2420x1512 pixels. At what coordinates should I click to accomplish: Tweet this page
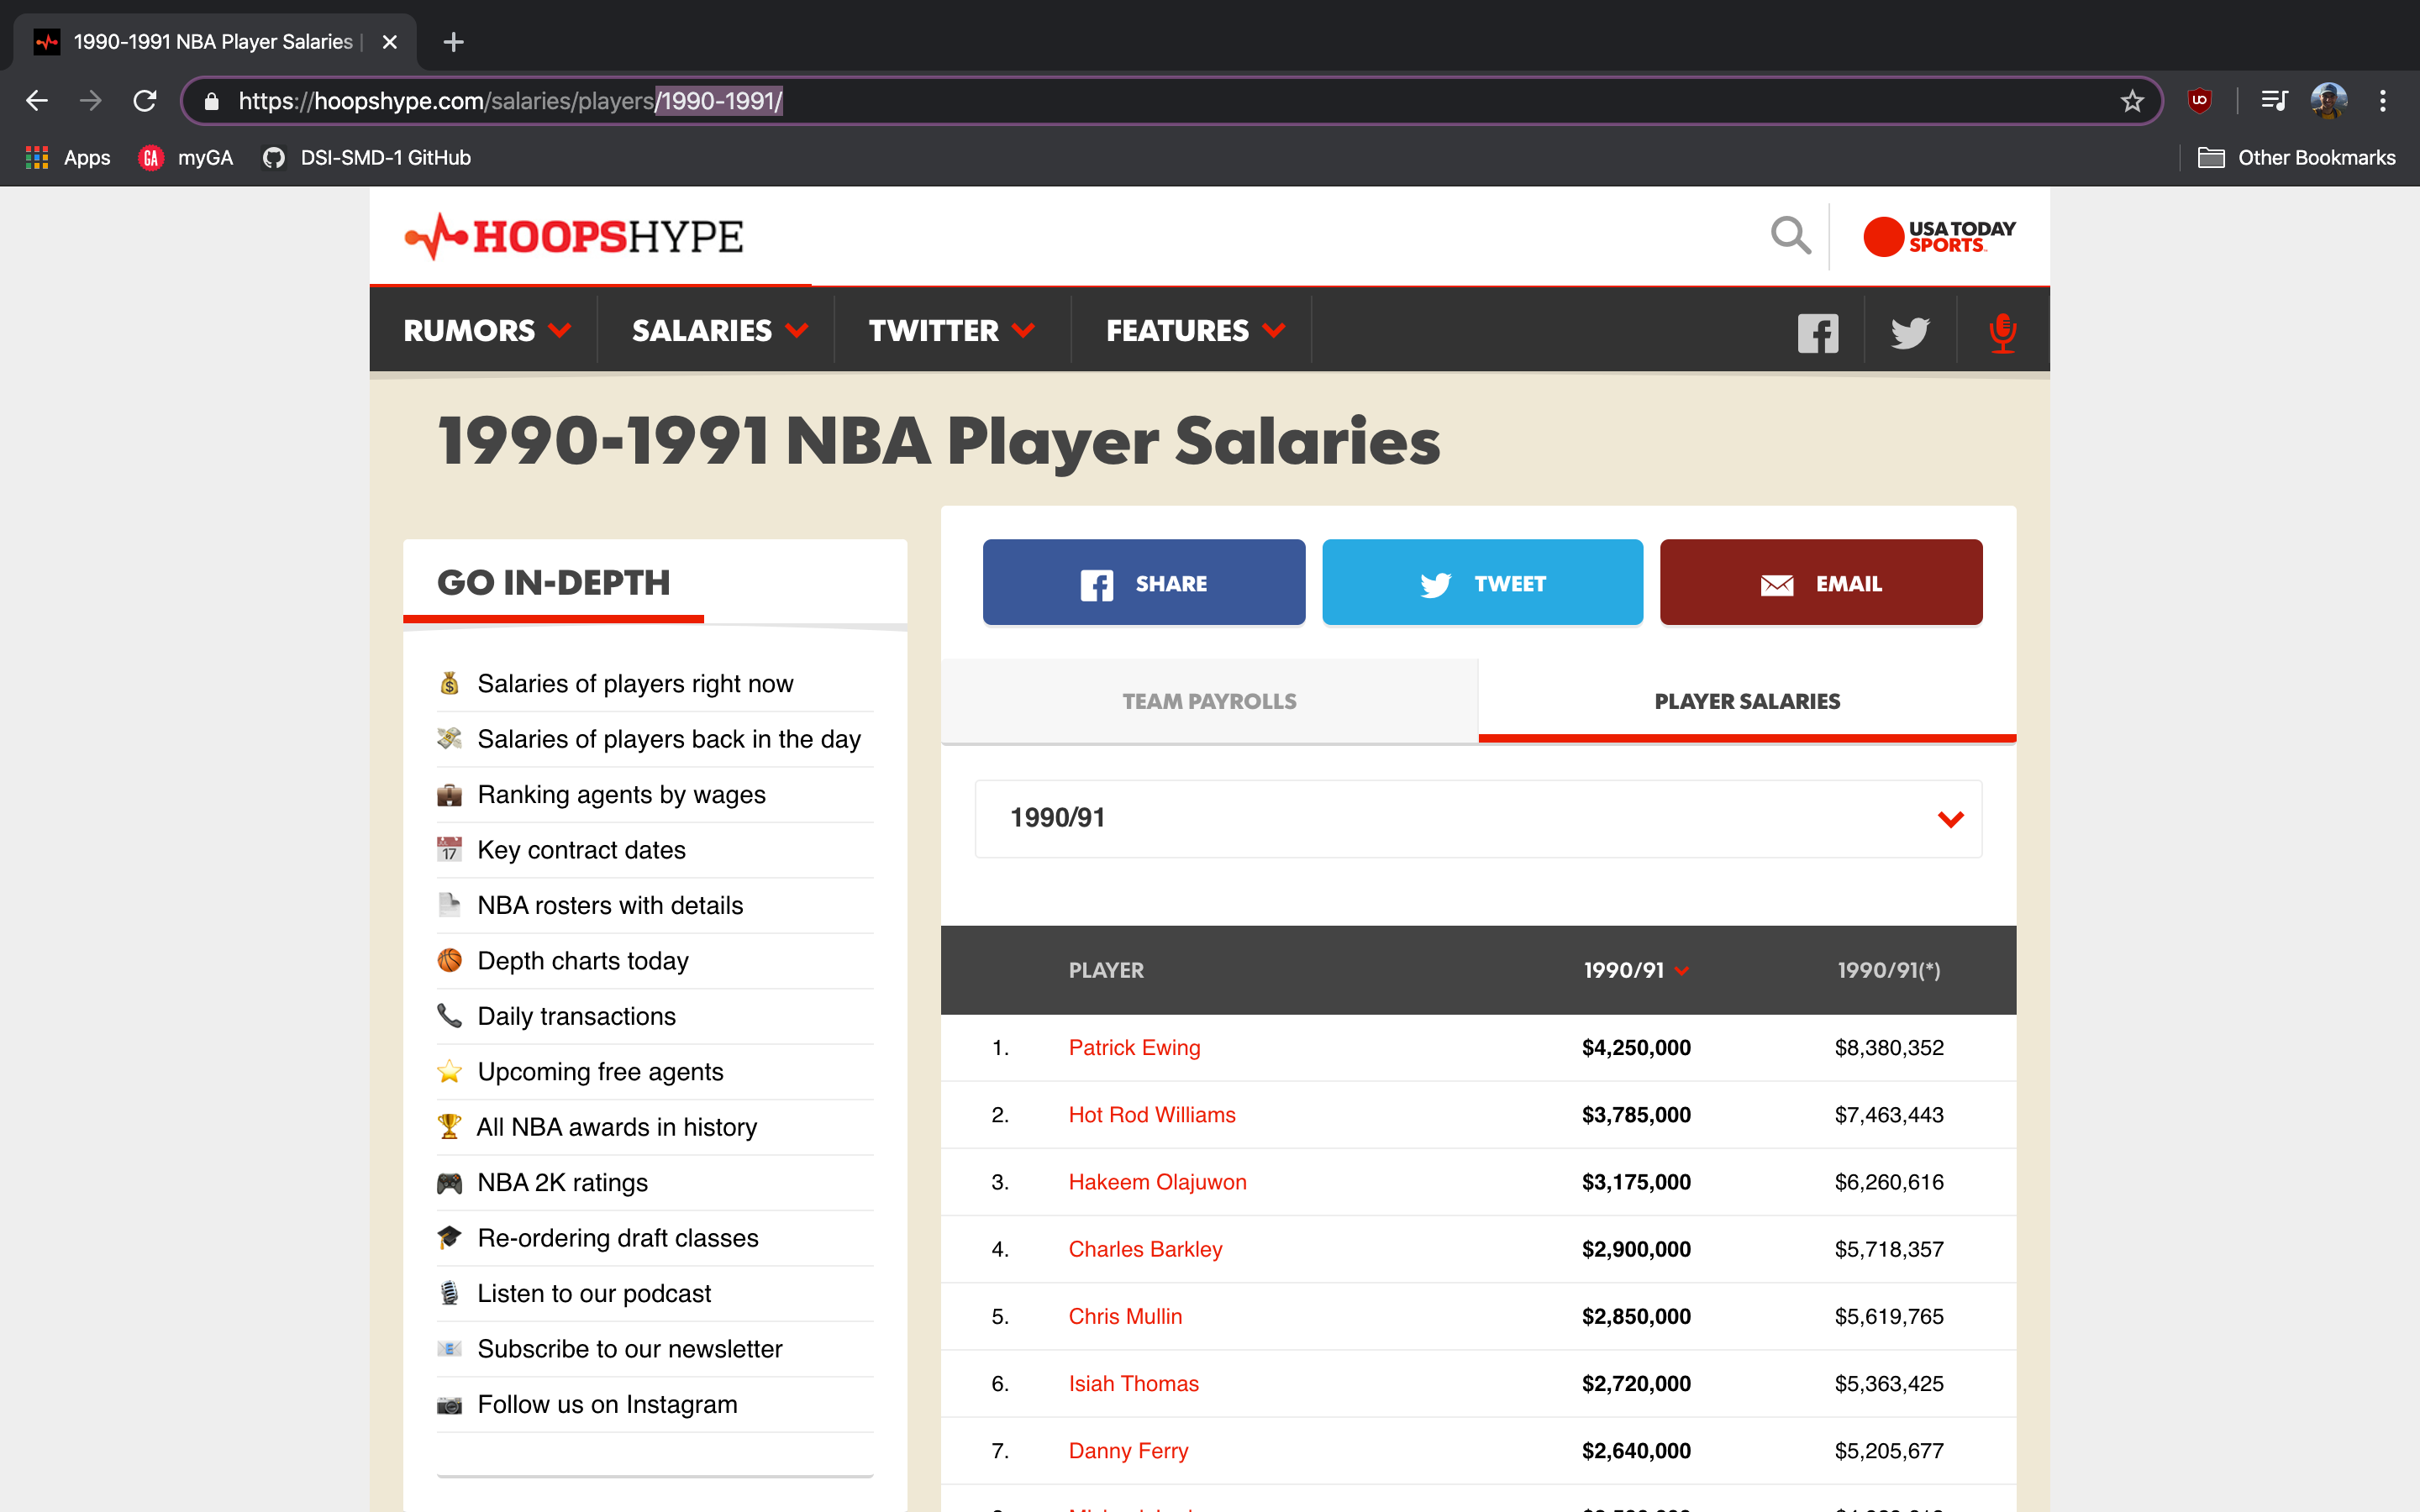coord(1482,583)
